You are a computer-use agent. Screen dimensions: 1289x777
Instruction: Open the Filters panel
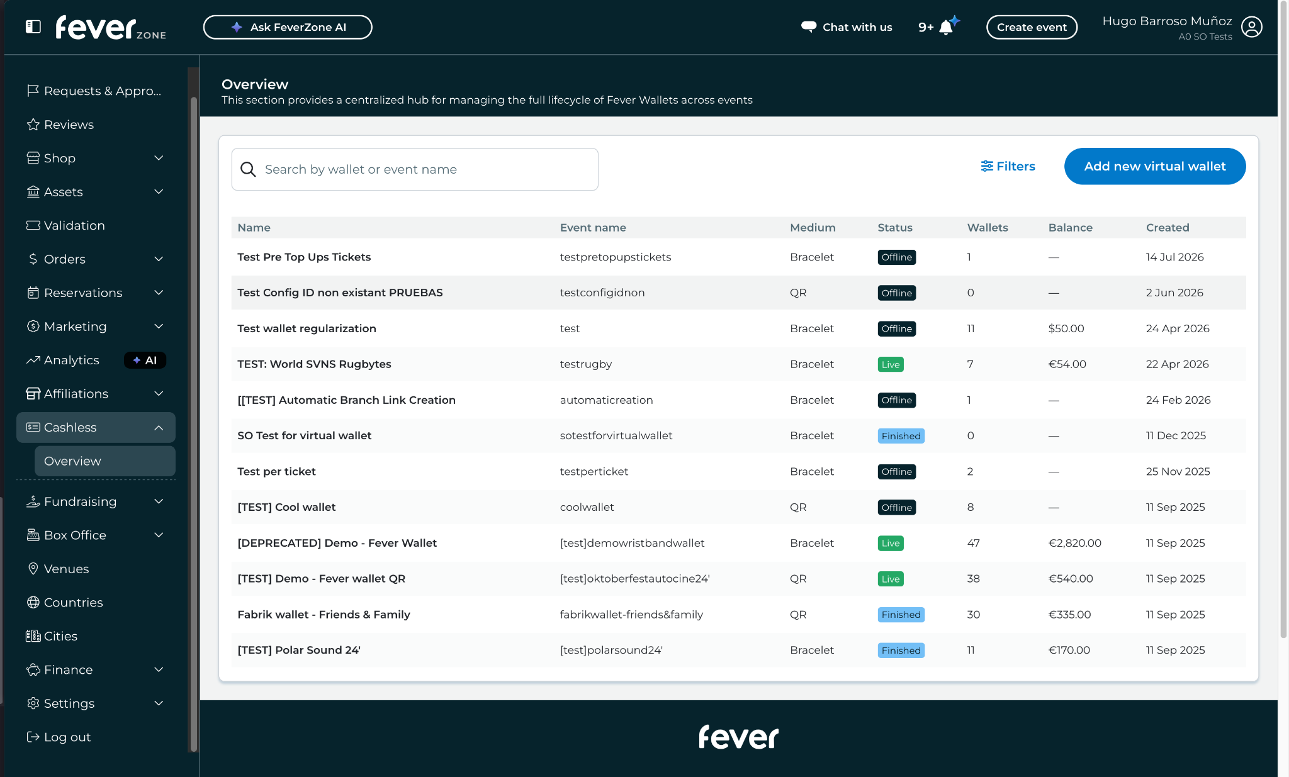pyautogui.click(x=1008, y=166)
